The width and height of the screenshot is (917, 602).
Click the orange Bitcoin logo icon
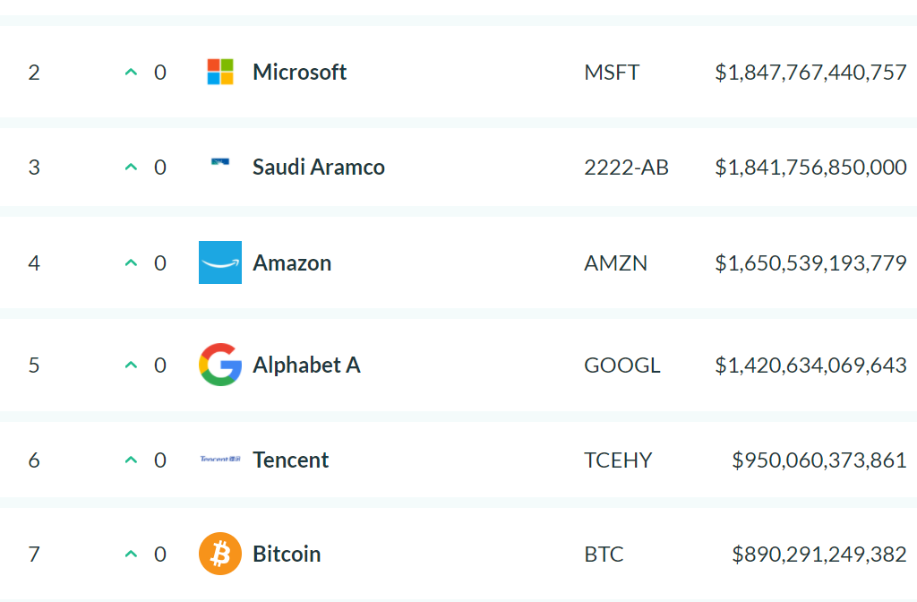pyautogui.click(x=220, y=554)
